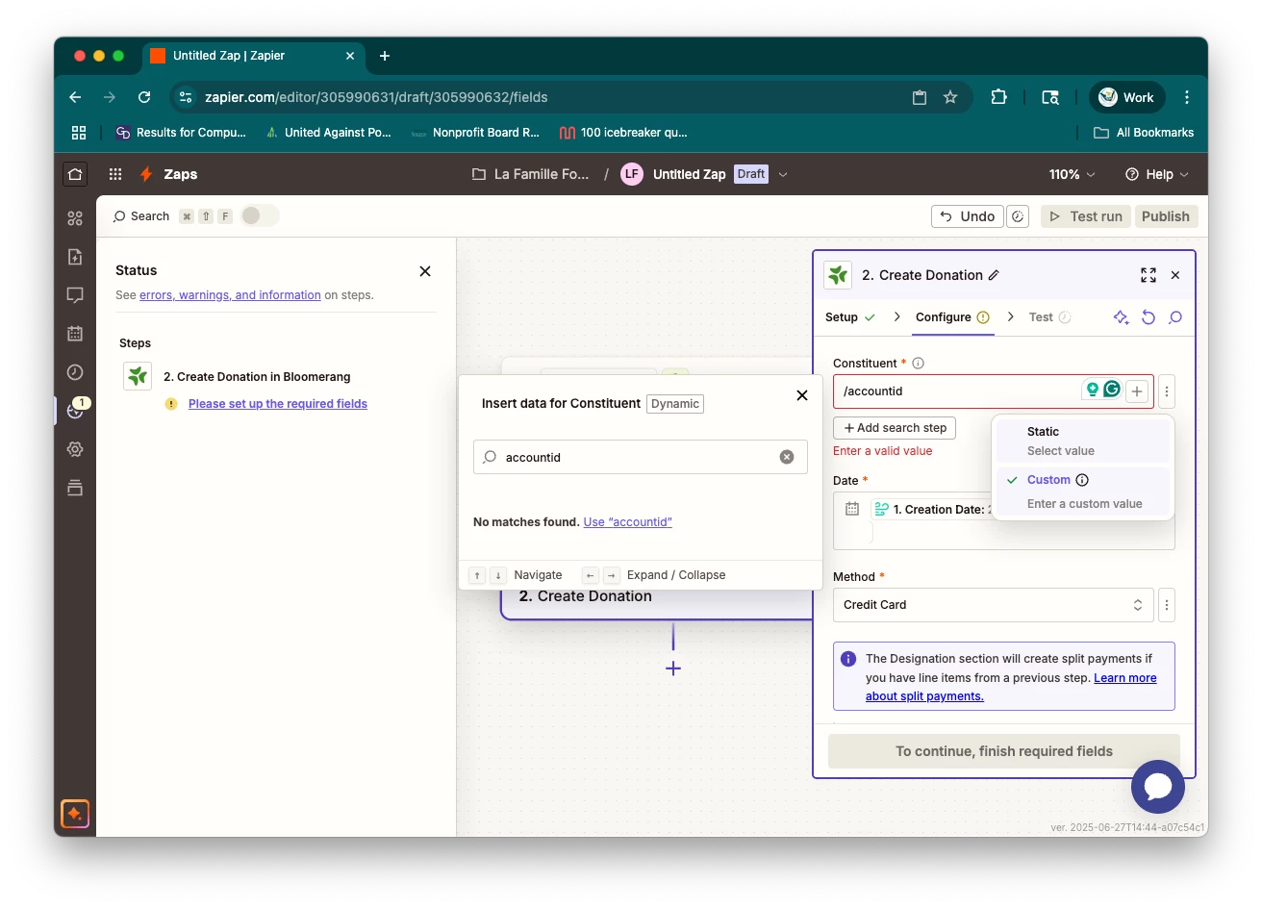
Task: Open the Zapier home icon
Action: [x=75, y=174]
